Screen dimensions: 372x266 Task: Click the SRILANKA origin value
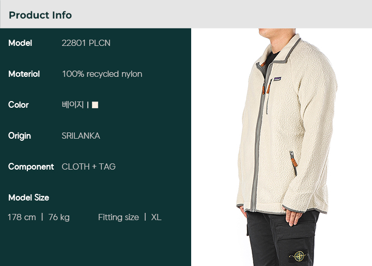click(81, 136)
